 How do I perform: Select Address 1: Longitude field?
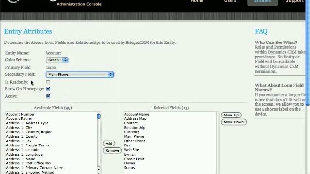[51, 155]
